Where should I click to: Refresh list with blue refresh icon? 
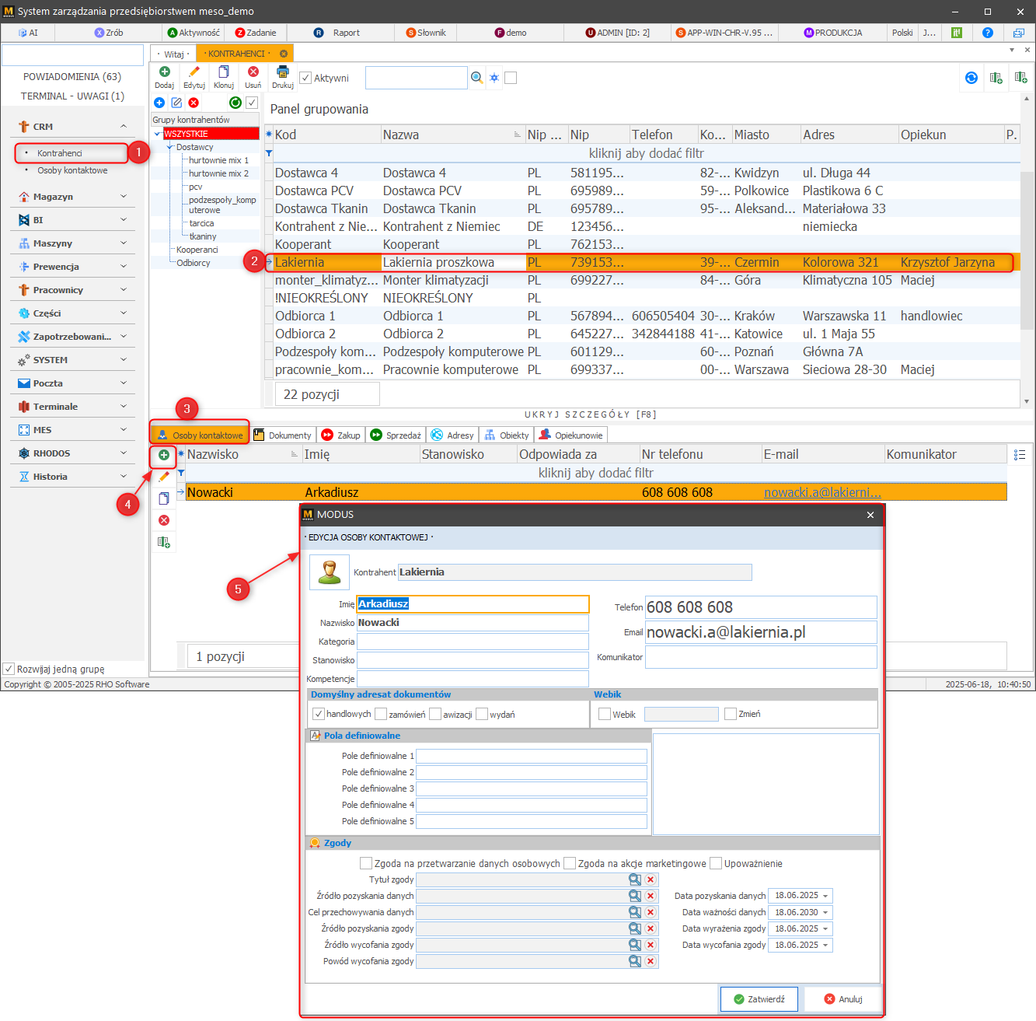[x=971, y=78]
